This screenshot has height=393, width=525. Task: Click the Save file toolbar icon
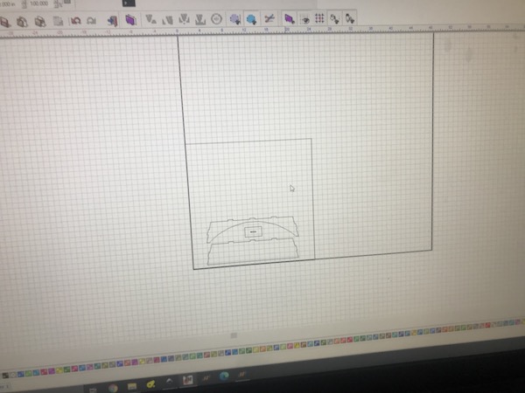[4, 23]
